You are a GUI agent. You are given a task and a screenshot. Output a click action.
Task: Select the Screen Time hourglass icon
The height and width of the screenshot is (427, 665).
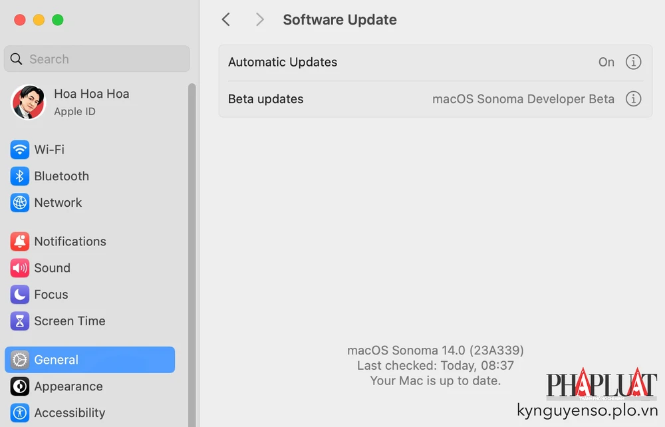point(19,321)
